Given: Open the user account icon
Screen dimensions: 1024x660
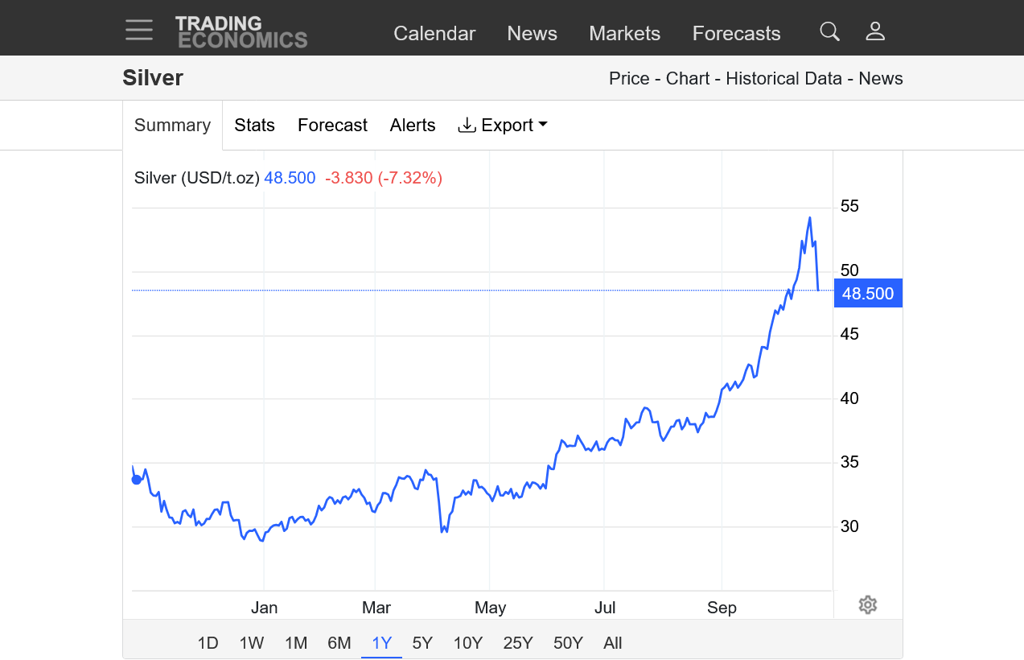Looking at the screenshot, I should [x=874, y=32].
